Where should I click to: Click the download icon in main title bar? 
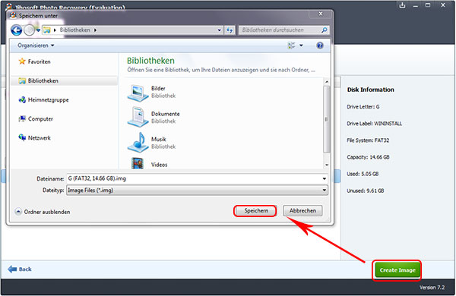click(402, 5)
